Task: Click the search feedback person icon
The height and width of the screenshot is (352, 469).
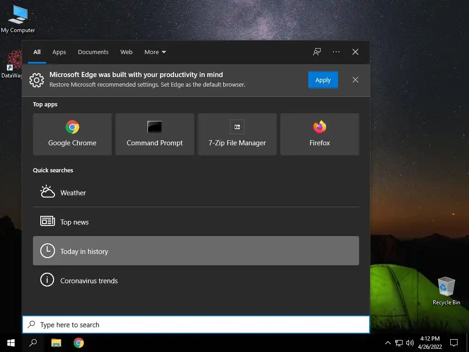Action: (317, 52)
